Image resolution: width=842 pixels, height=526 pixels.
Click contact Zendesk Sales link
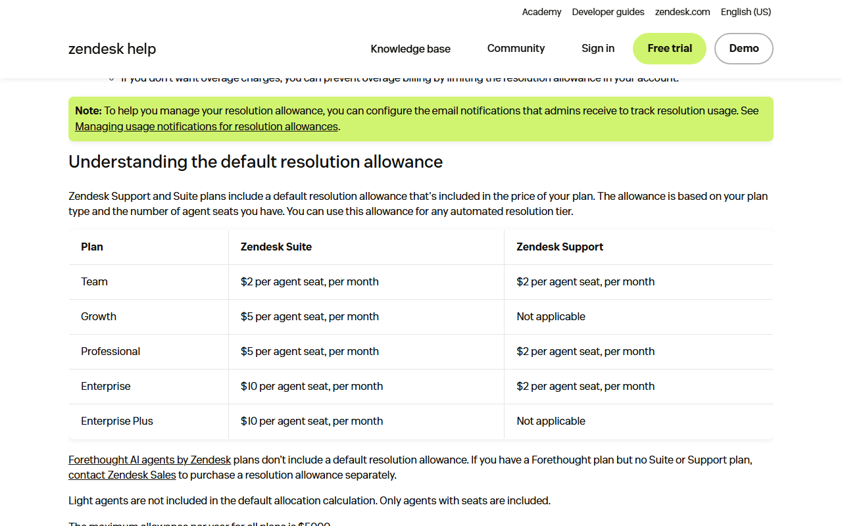122,475
